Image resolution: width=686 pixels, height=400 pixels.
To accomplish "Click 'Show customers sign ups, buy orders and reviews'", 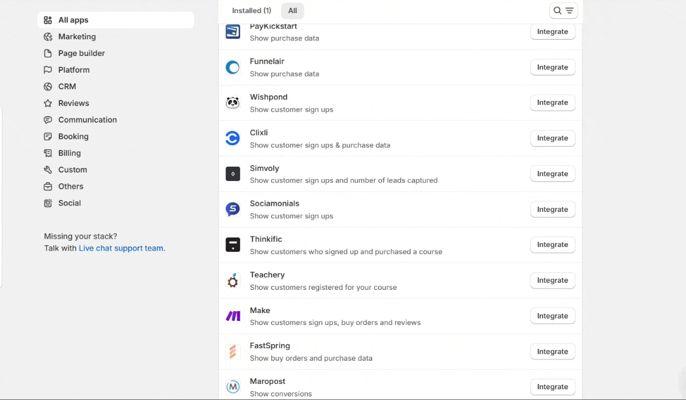I will point(335,323).
